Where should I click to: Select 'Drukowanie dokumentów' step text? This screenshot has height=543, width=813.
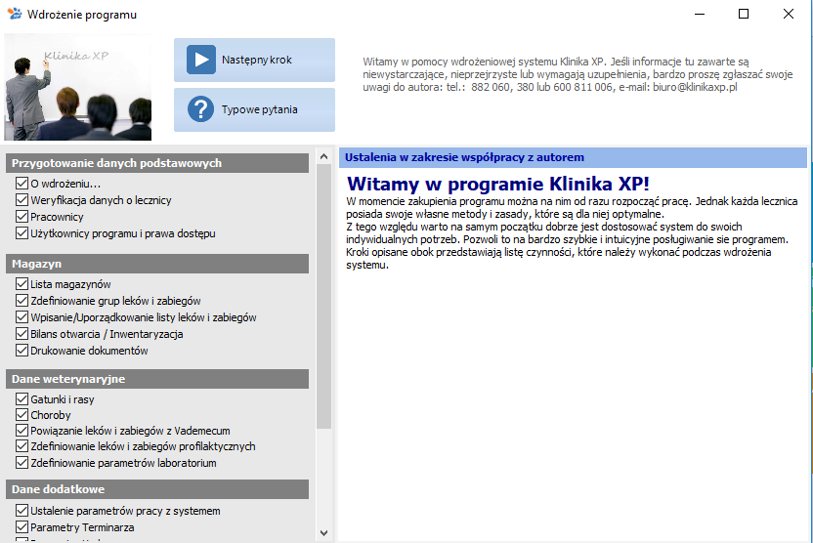click(89, 351)
